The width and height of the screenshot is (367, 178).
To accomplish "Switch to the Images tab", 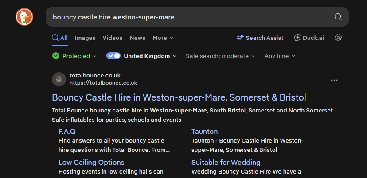I will point(85,38).
